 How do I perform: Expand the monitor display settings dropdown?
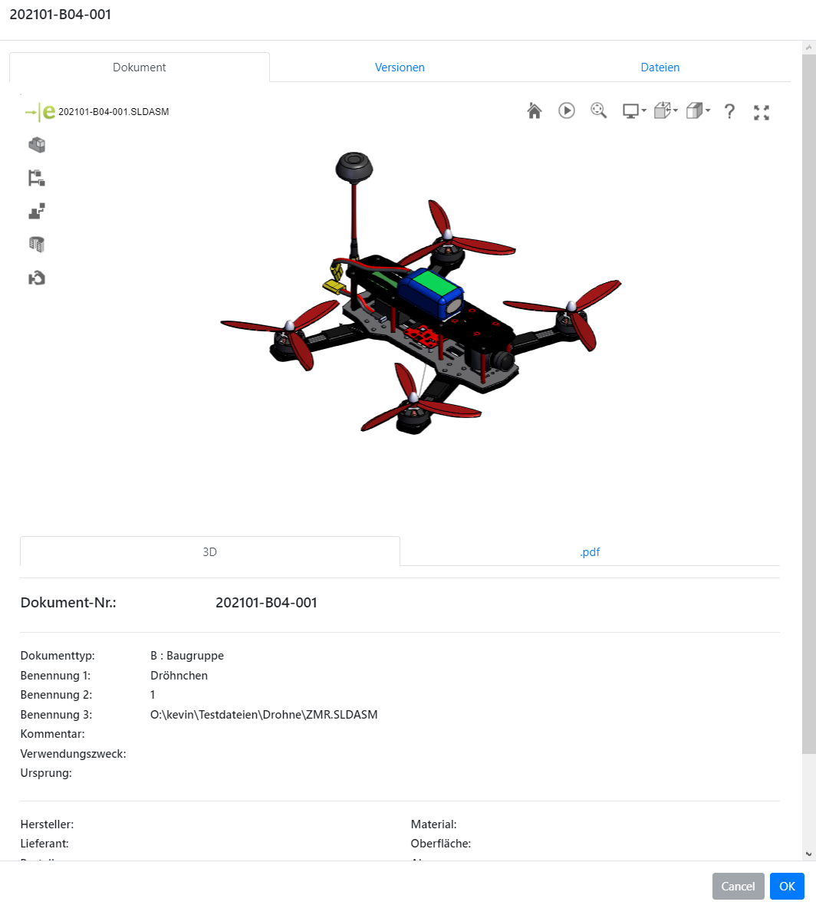point(634,111)
